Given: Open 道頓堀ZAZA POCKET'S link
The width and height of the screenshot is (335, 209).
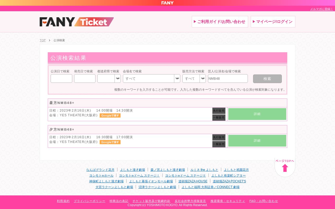Looking at the screenshot, I should (x=229, y=181).
